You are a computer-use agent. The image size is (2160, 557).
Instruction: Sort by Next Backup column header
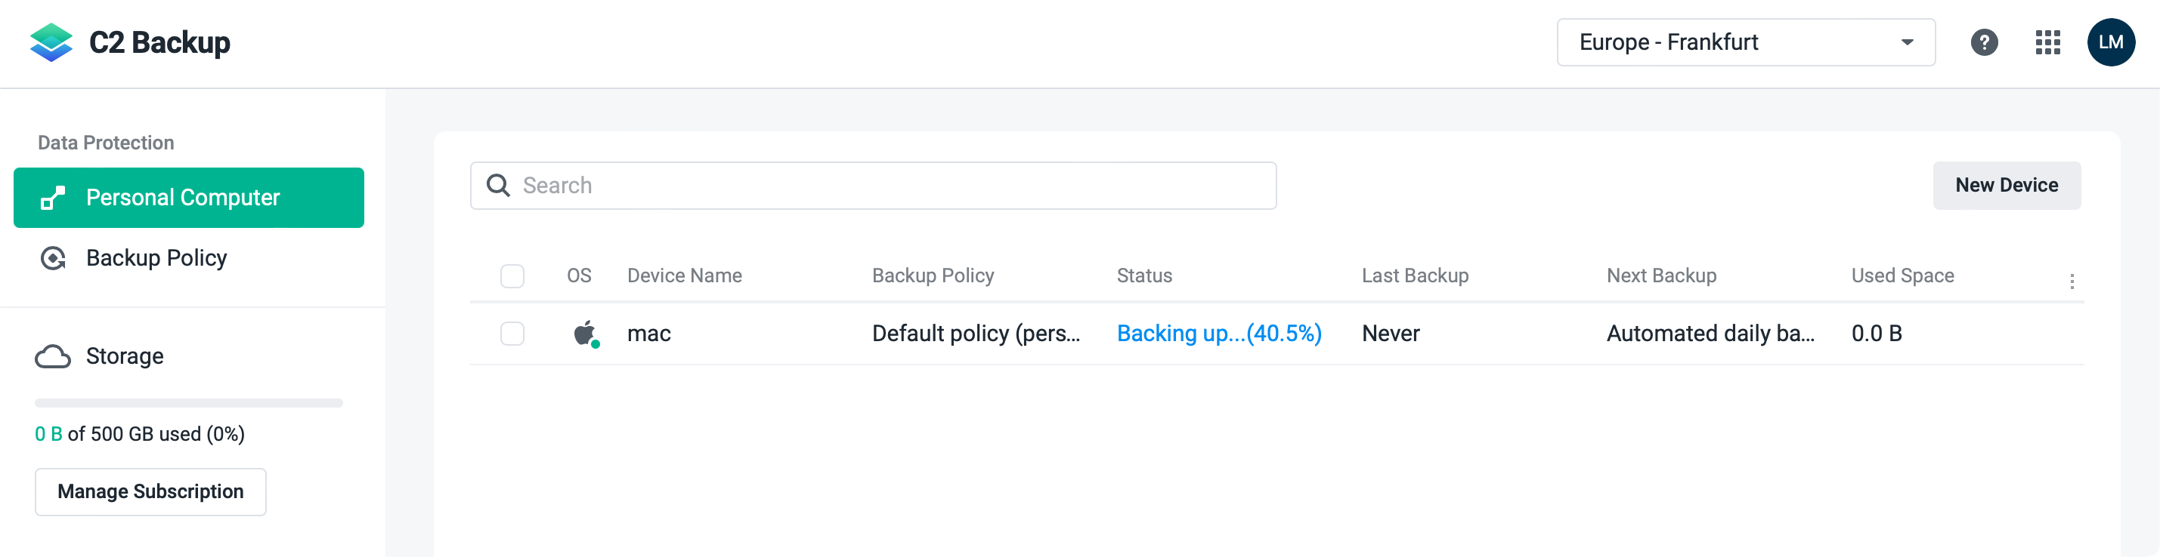coord(1661,276)
